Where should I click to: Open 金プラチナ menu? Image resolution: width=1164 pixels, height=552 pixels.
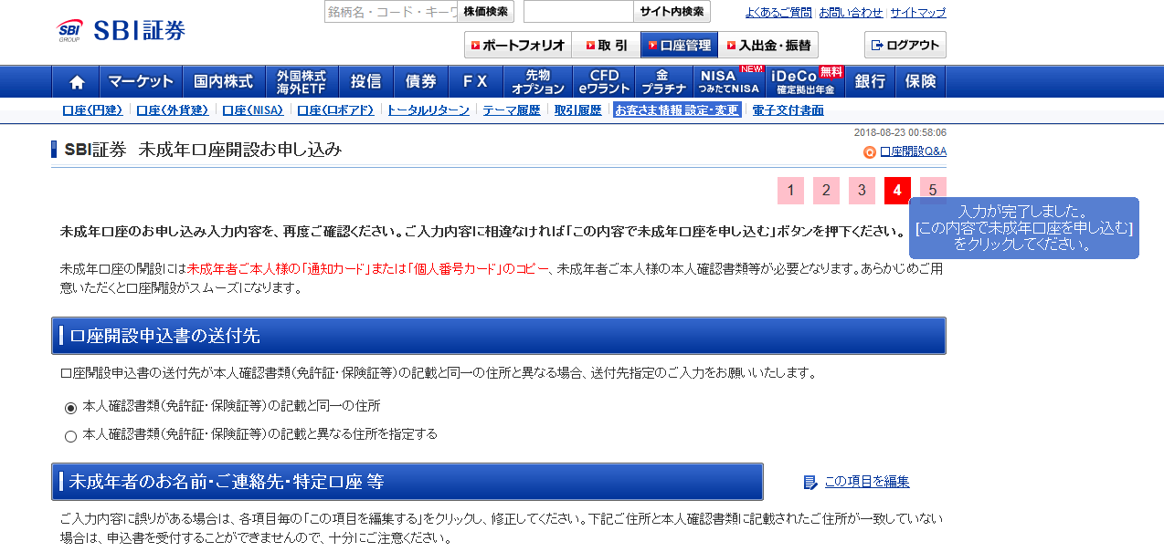(x=663, y=81)
